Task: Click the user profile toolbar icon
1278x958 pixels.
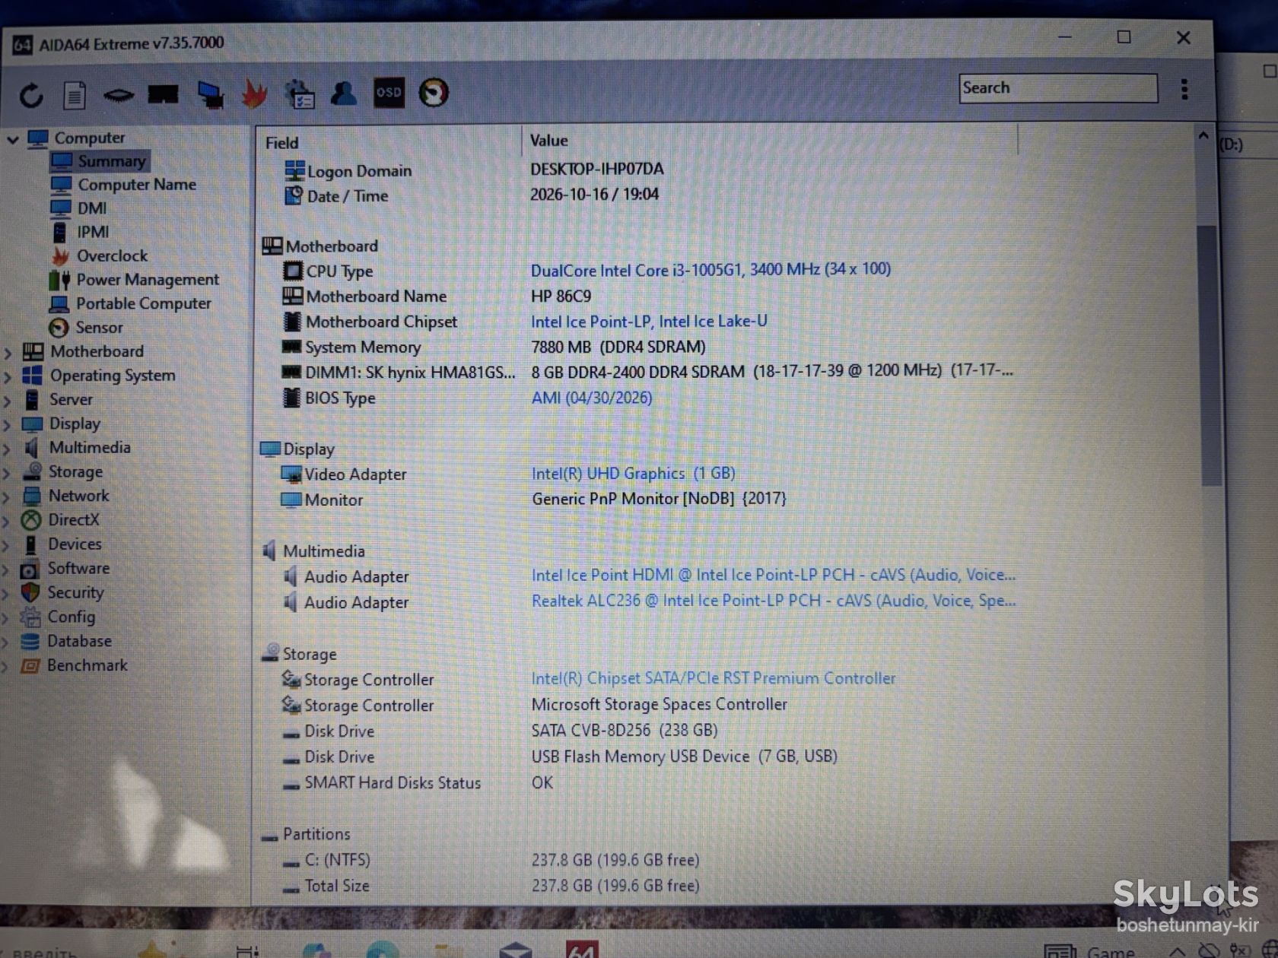Action: pos(344,94)
